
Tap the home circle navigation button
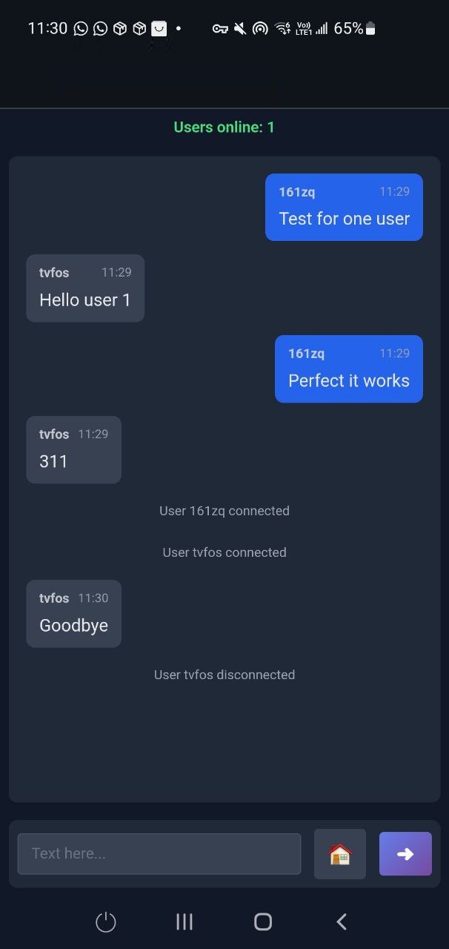[x=262, y=922]
